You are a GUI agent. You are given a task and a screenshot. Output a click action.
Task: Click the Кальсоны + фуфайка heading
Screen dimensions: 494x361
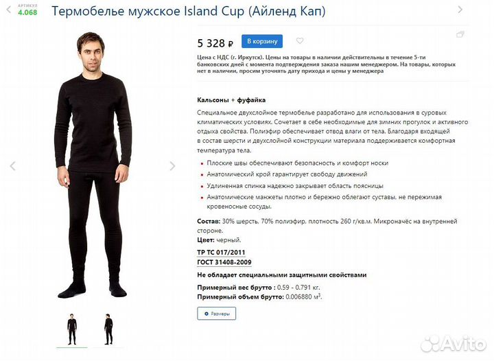point(231,100)
